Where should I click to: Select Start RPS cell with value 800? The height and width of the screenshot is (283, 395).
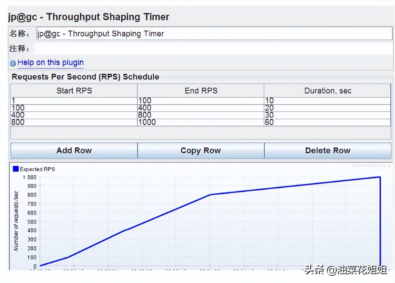[x=74, y=122]
